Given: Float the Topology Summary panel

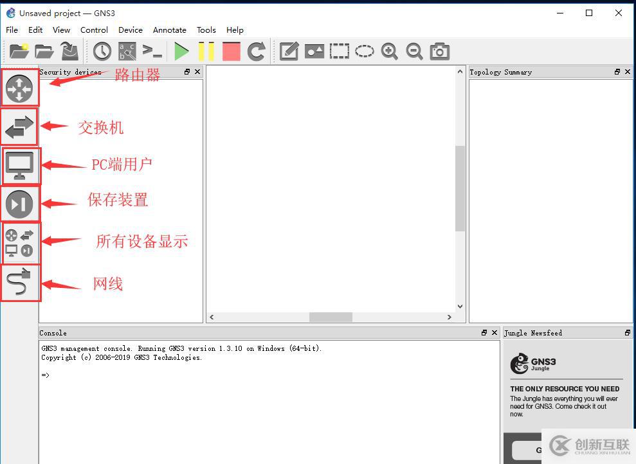Looking at the screenshot, I should coord(617,72).
